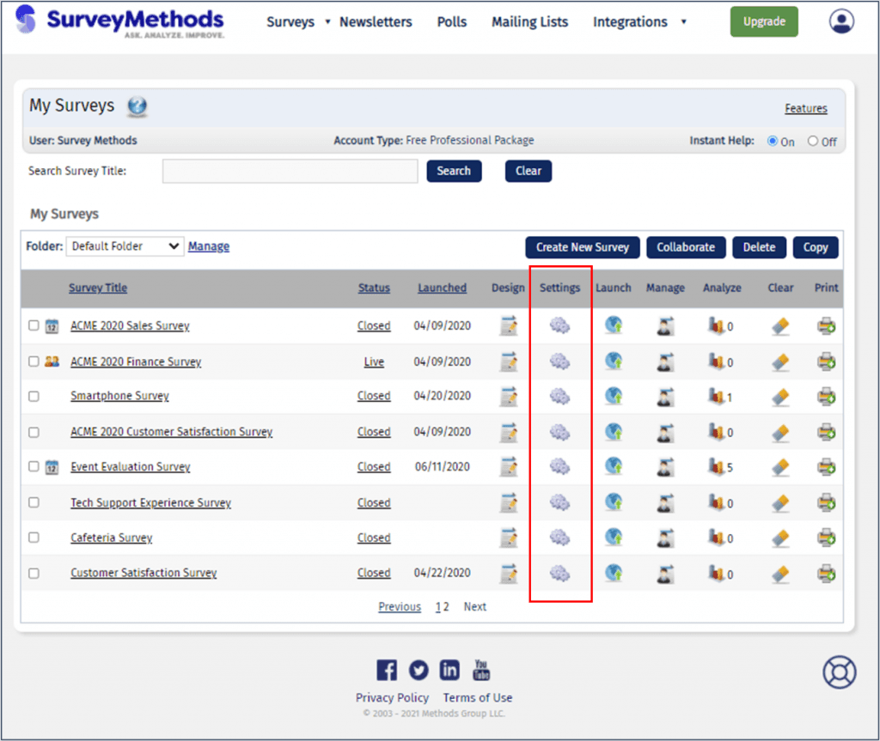This screenshot has height=741, width=880.
Task: Click the SurveyMethods logo
Action: tap(120, 21)
